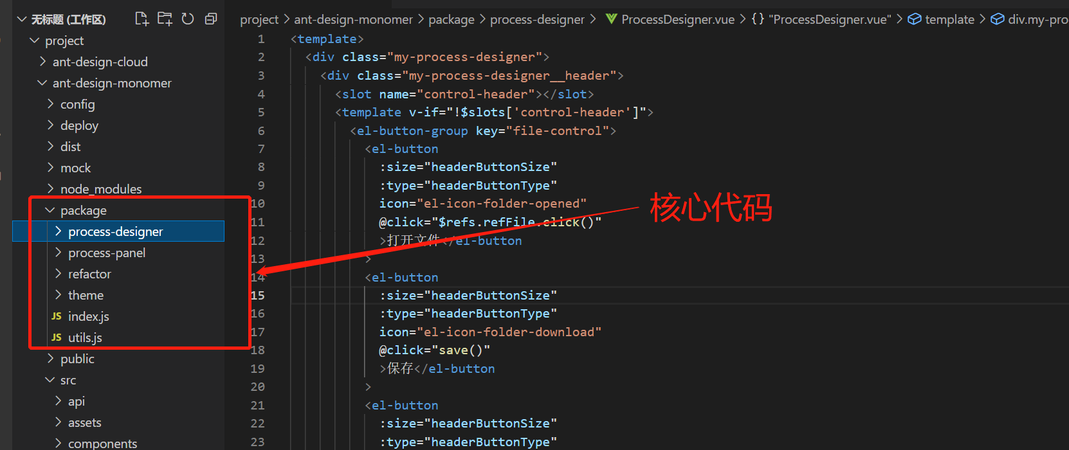Viewport: 1069px width, 450px height.
Task: Refresh the explorer tree
Action: (188, 19)
